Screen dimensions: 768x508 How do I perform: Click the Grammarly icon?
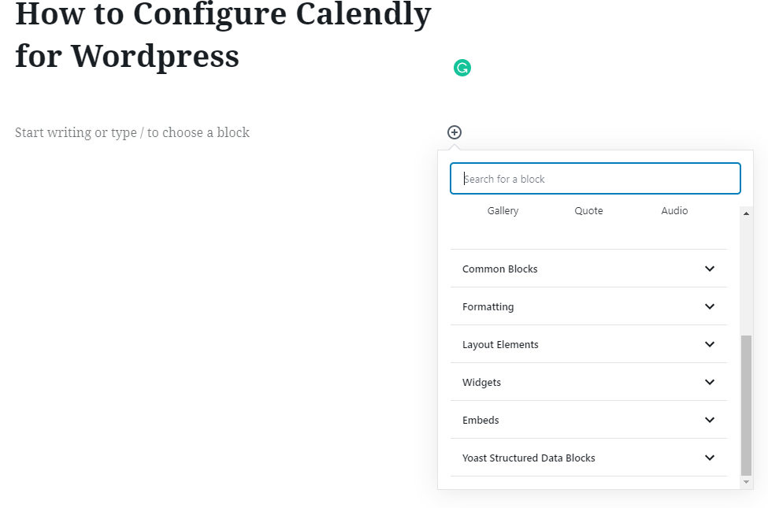click(x=462, y=69)
